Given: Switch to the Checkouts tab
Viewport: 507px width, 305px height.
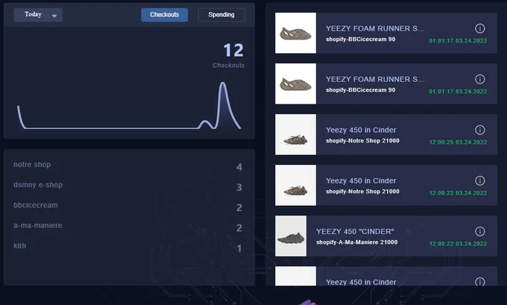Looking at the screenshot, I should coord(164,15).
